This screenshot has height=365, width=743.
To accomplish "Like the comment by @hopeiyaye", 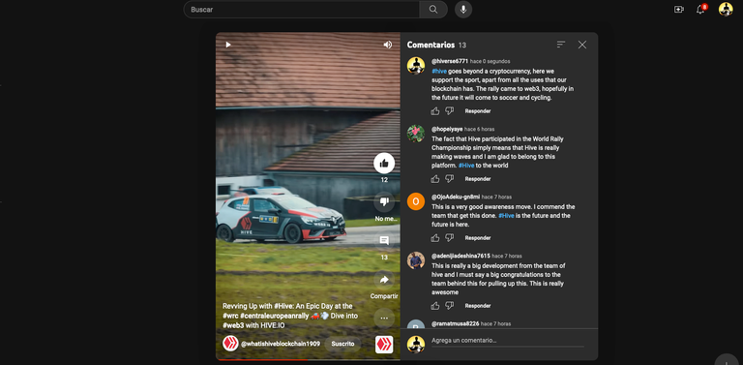I will click(x=435, y=179).
